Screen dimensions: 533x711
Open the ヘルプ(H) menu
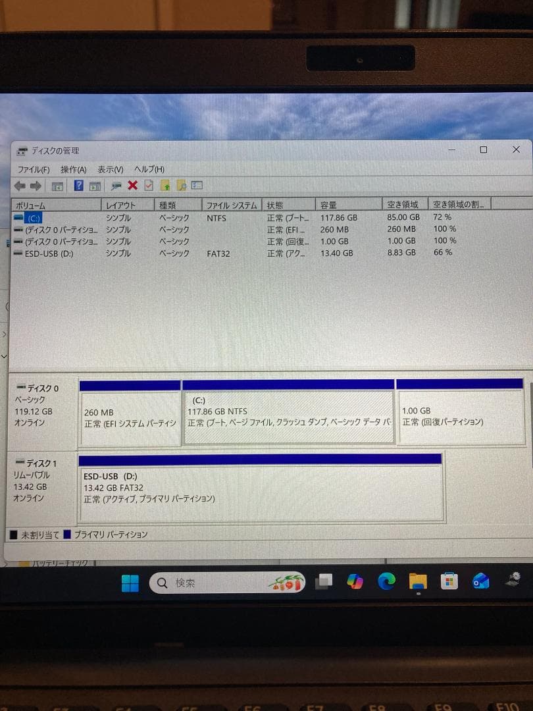tap(149, 169)
